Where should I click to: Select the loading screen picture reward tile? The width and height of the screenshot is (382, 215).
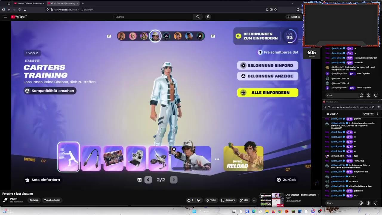point(113,158)
